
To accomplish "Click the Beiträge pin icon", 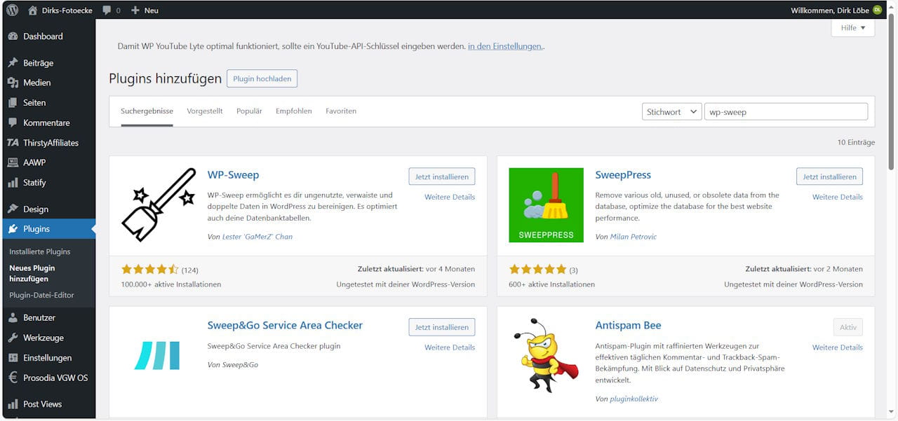I will click(x=13, y=63).
